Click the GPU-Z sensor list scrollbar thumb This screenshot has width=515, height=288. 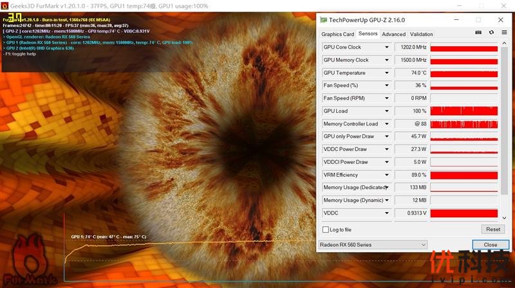[x=504, y=122]
